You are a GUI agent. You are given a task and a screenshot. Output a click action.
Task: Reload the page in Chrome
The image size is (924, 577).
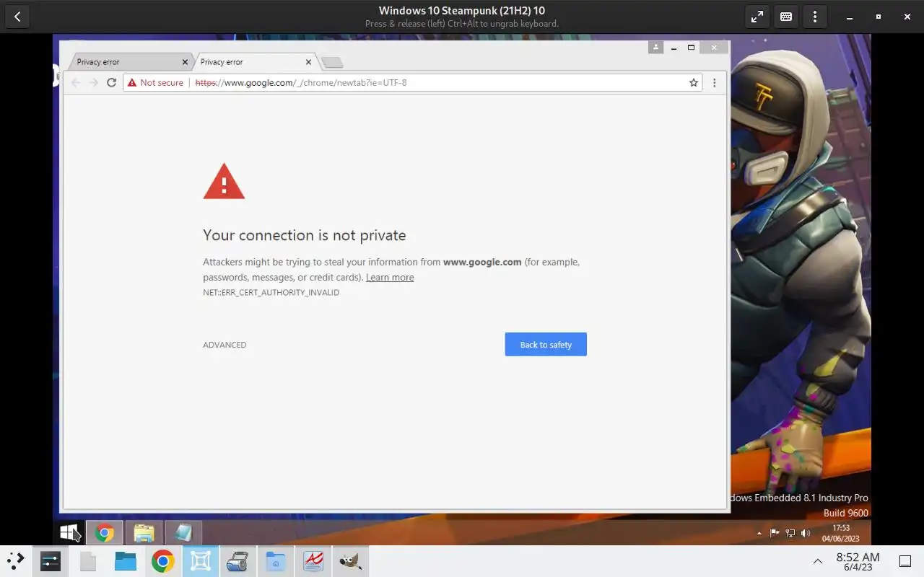click(111, 83)
